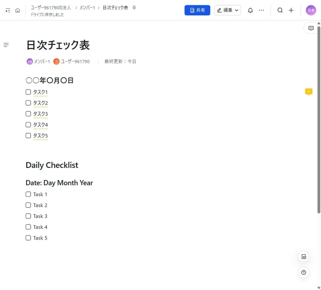Image resolution: width=321 pixels, height=290 pixels.
Task: Create a new document with the plus icon
Action: pyautogui.click(x=291, y=10)
